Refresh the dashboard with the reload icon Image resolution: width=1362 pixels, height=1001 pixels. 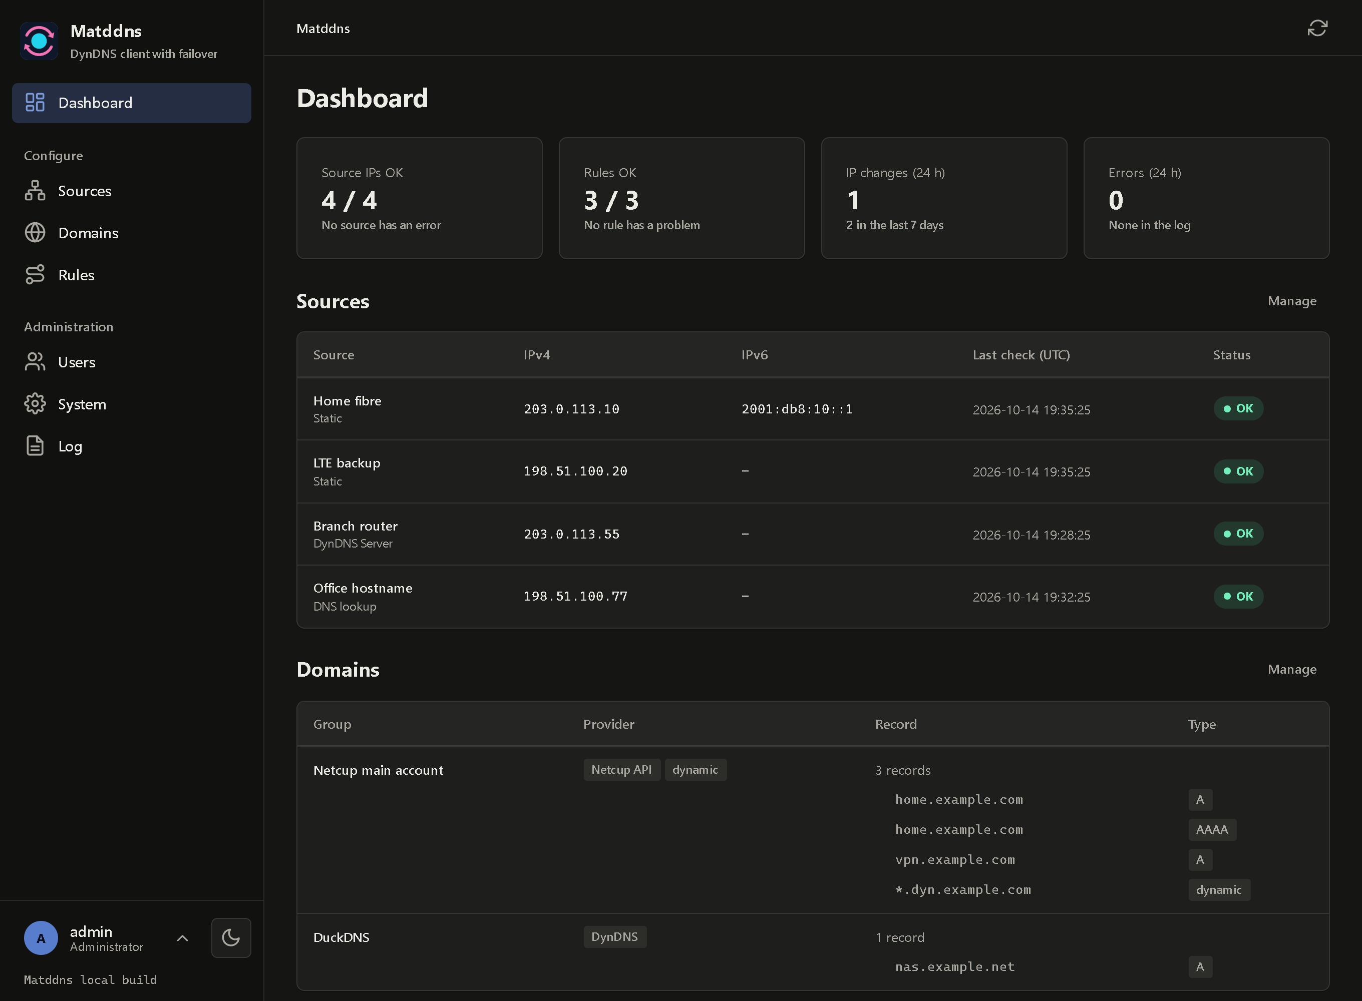[1317, 28]
